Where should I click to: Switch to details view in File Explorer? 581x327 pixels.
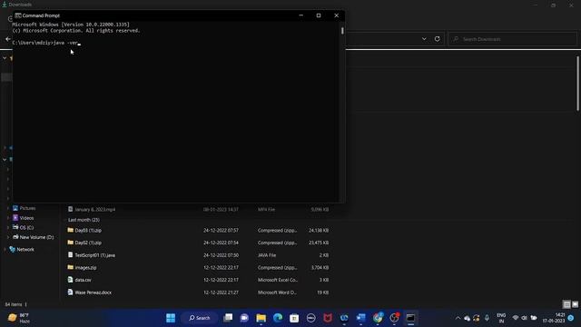click(566, 304)
